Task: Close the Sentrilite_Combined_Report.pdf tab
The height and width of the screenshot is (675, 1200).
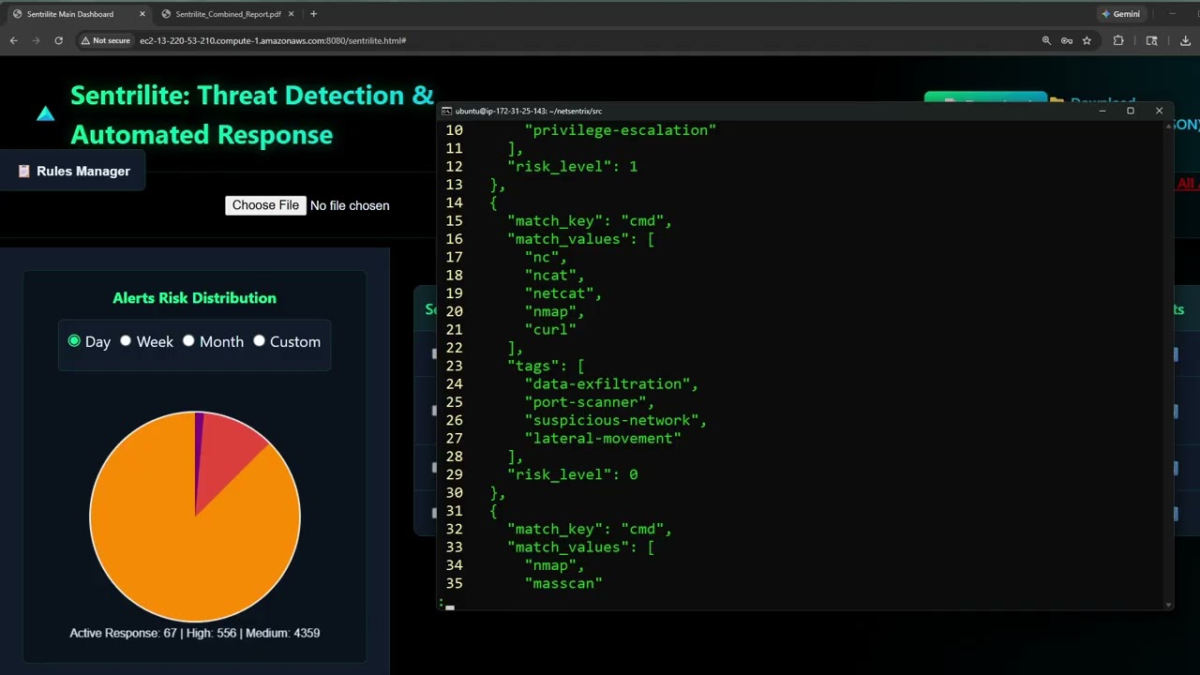Action: tap(292, 14)
